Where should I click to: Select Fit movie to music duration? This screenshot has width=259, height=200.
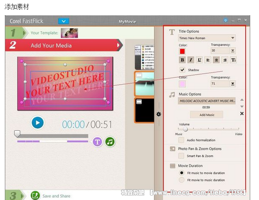pyautogui.click(x=182, y=180)
